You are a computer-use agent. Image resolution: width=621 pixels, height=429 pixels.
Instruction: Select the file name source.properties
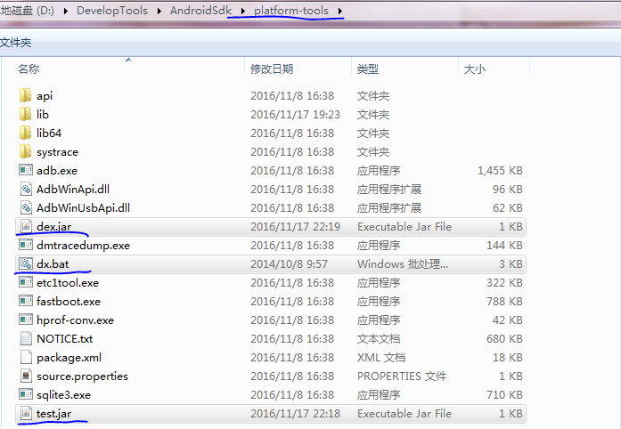tap(82, 376)
